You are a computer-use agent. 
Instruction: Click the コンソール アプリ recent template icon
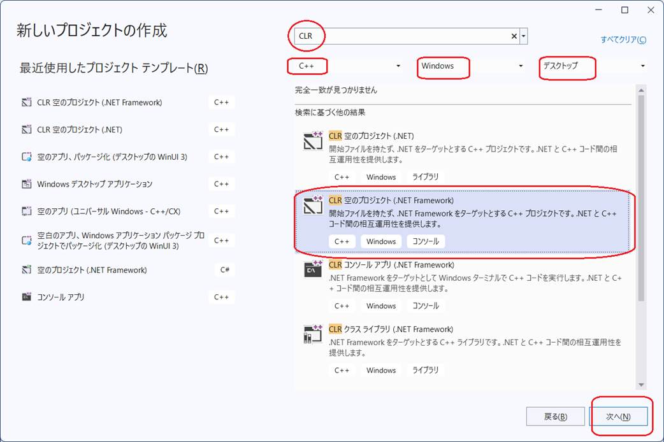[27, 297]
